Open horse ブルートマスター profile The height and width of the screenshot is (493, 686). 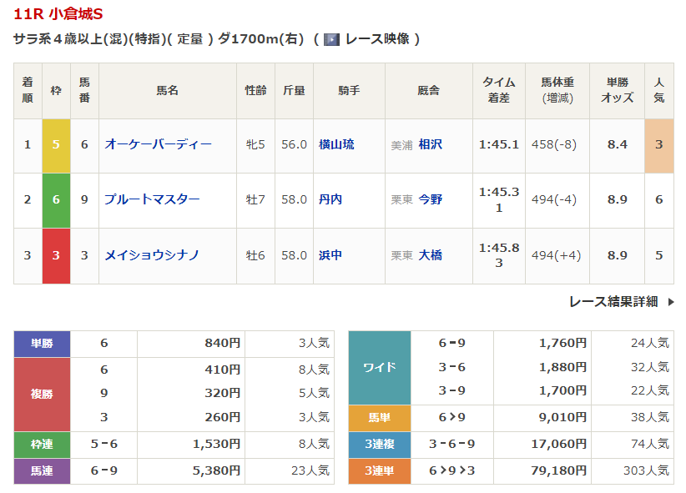(152, 199)
